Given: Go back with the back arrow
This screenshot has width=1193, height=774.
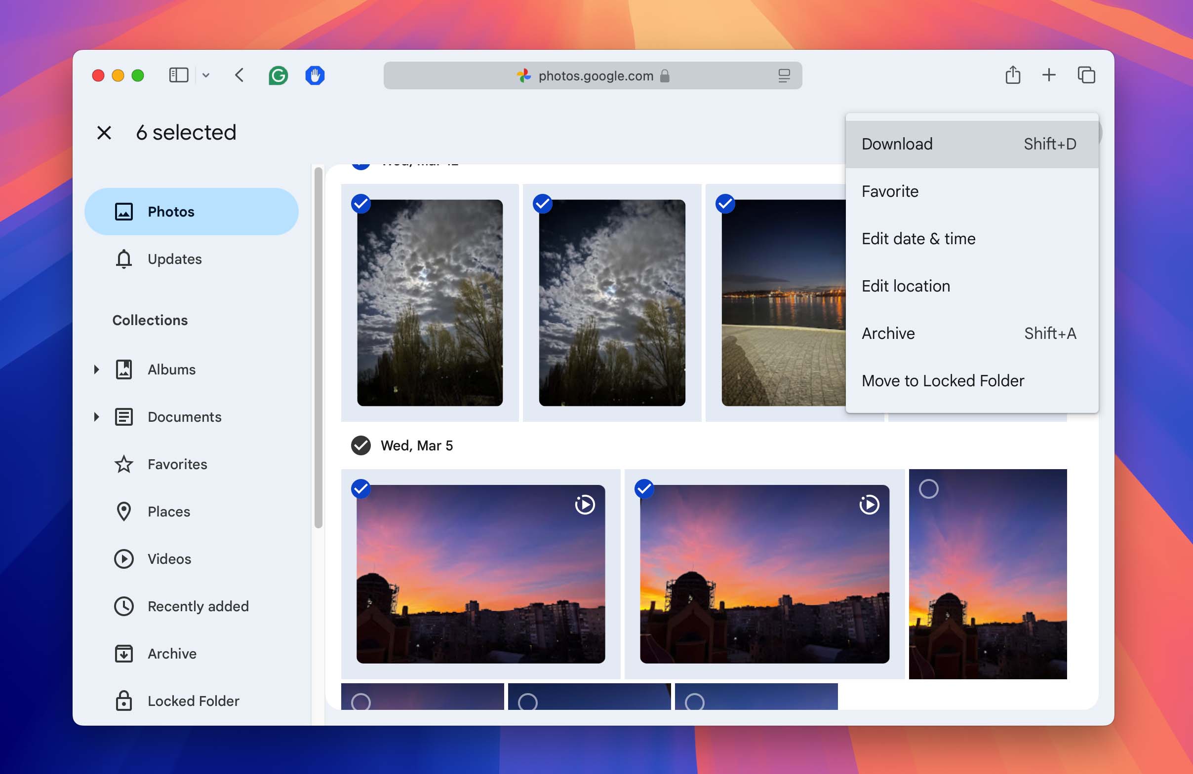Looking at the screenshot, I should click(239, 75).
